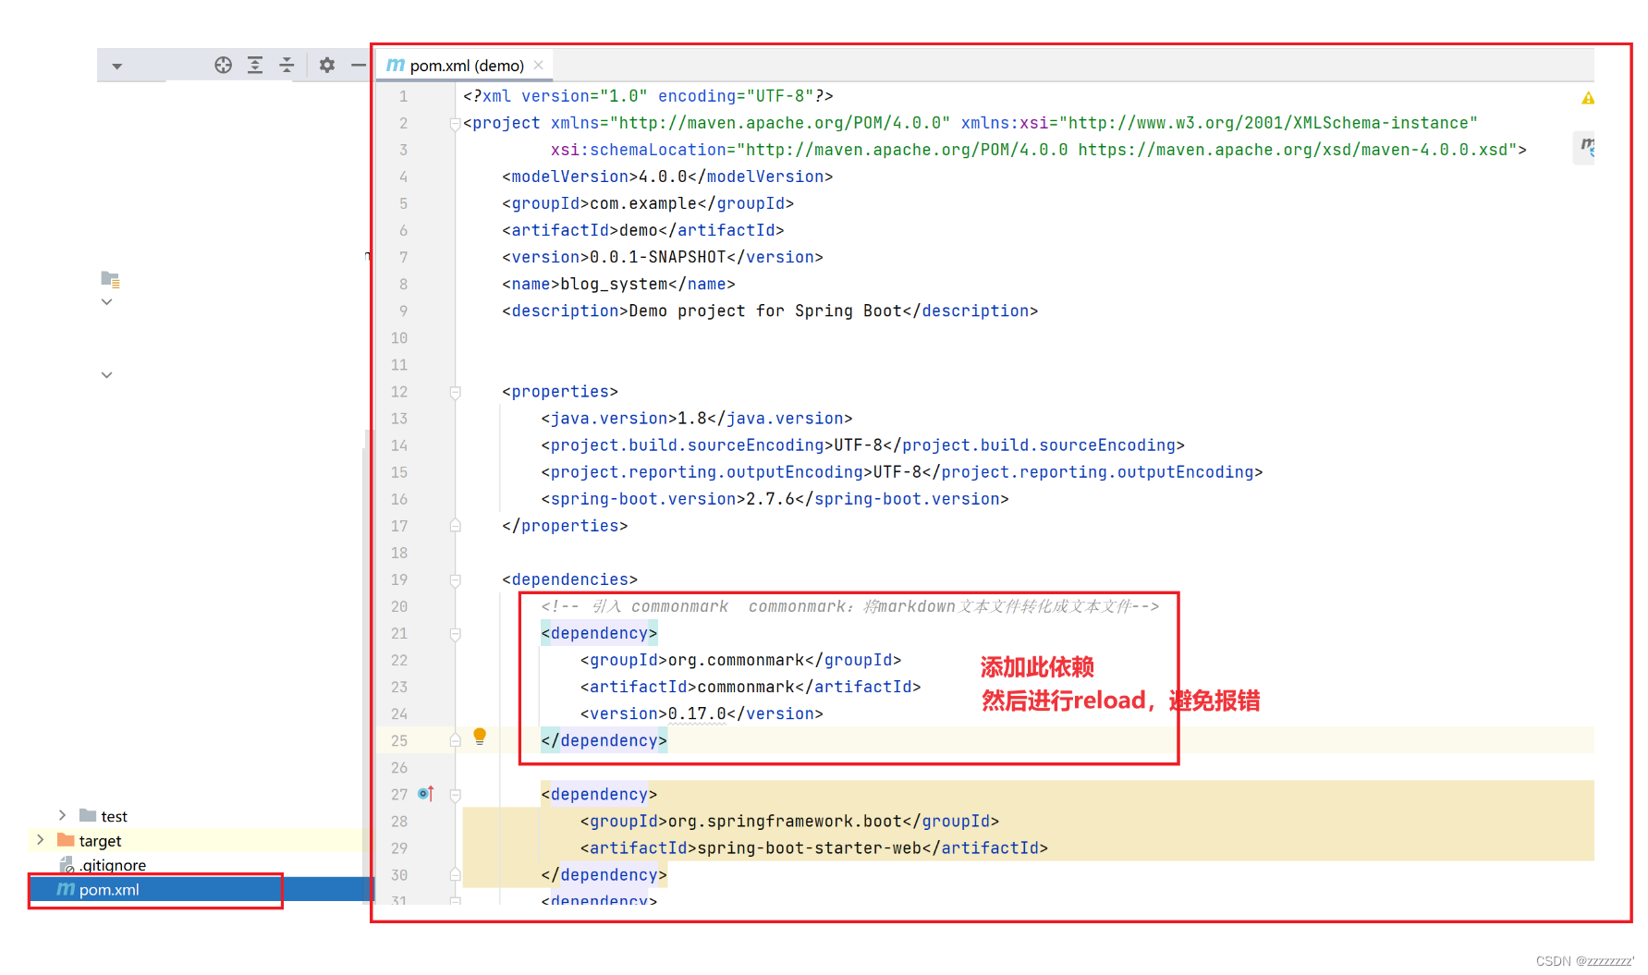Click the yellow intention light bulb on line 25

pos(480,737)
